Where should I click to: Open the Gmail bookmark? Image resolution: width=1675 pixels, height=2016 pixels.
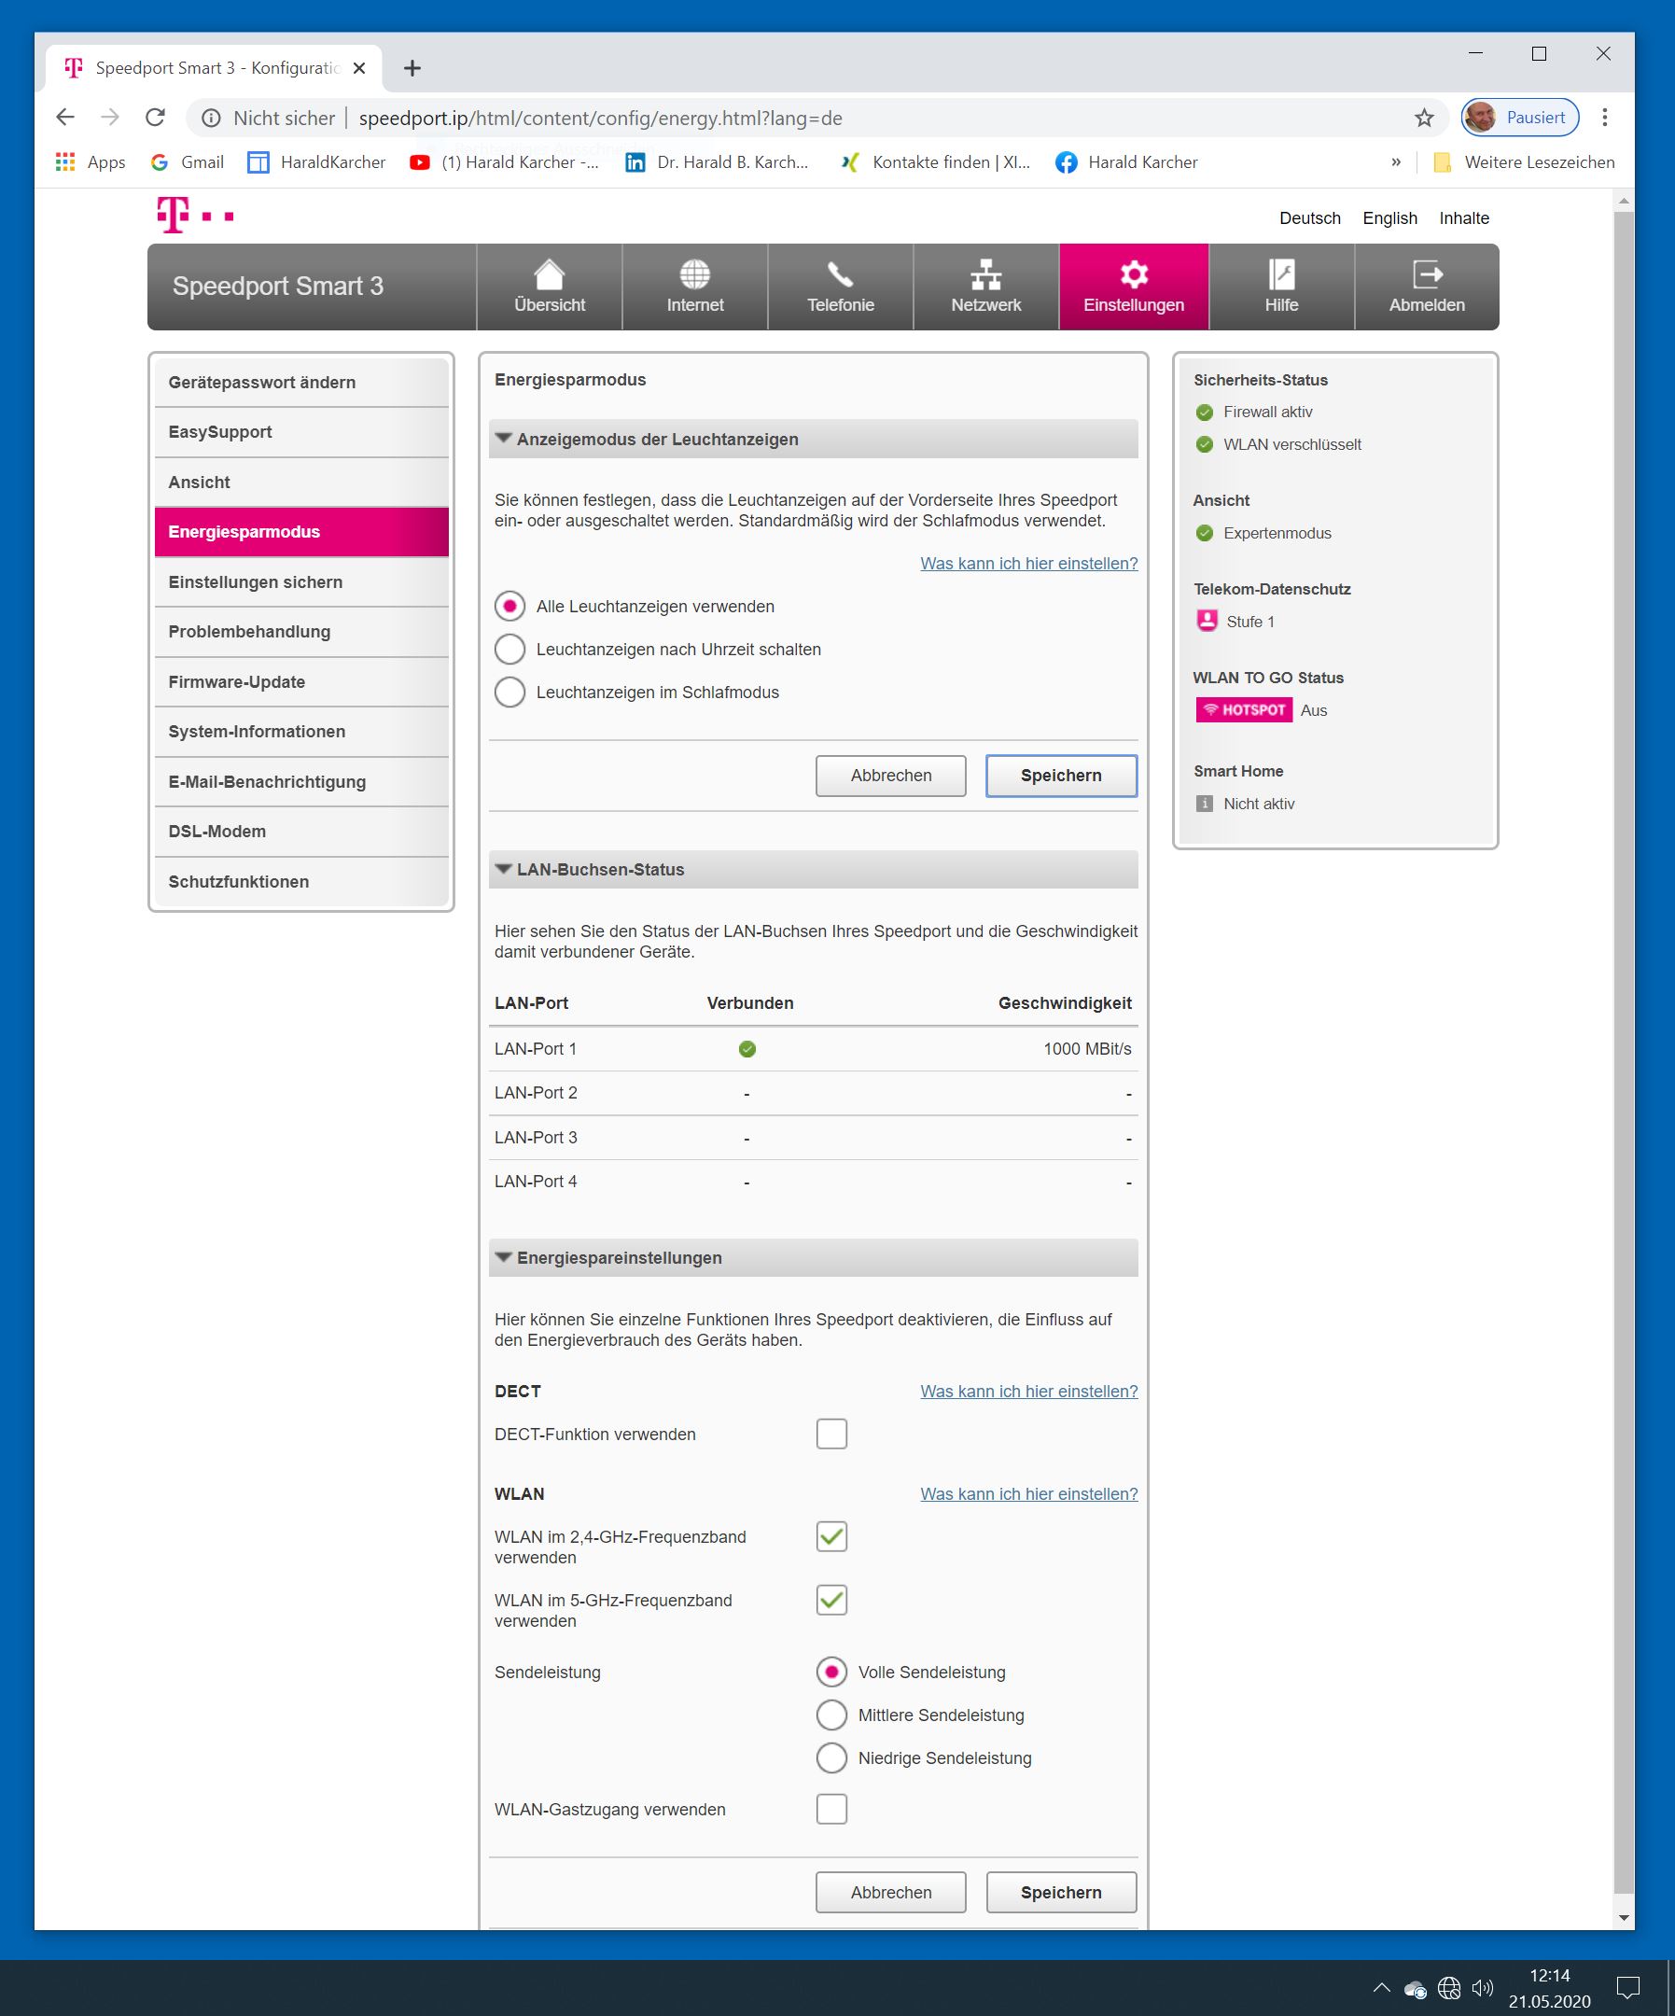coord(188,162)
